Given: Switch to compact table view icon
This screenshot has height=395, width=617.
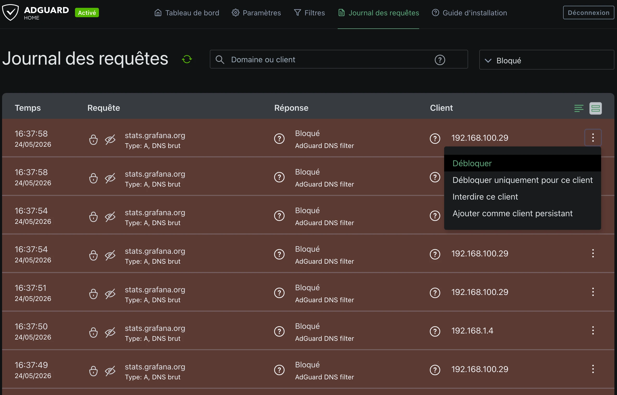Looking at the screenshot, I should 579,108.
